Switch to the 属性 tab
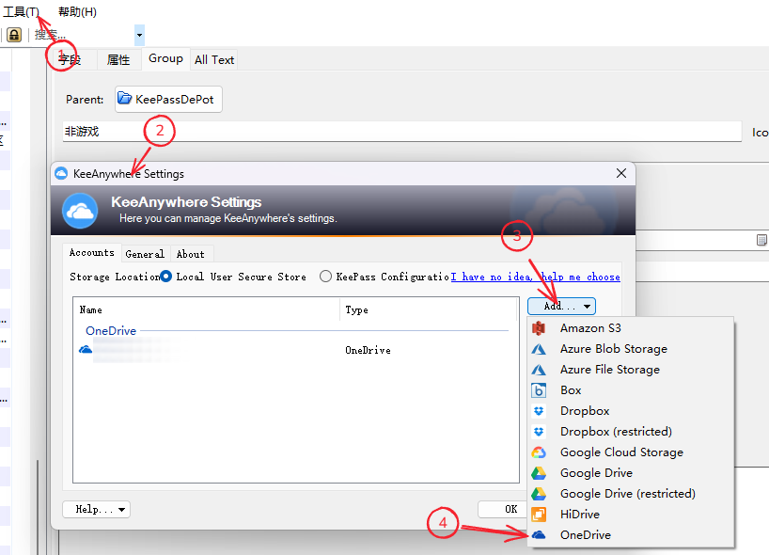Viewport: 769px width, 555px height. pos(118,60)
